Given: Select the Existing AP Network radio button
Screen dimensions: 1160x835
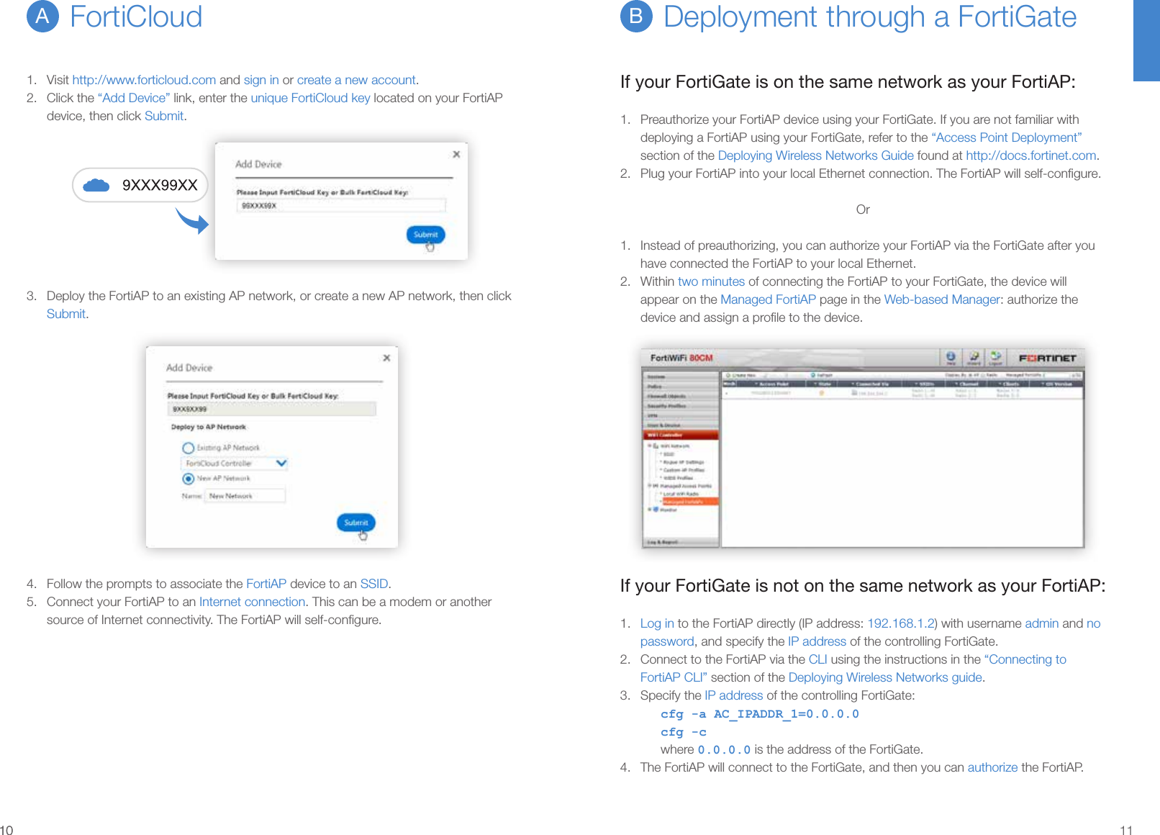Looking at the screenshot, I should 188,448.
